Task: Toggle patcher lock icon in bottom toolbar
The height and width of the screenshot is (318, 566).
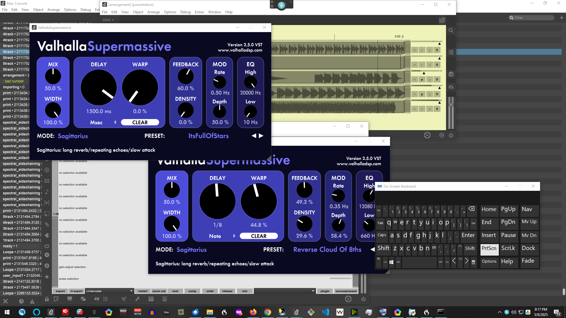Action: click(47, 299)
